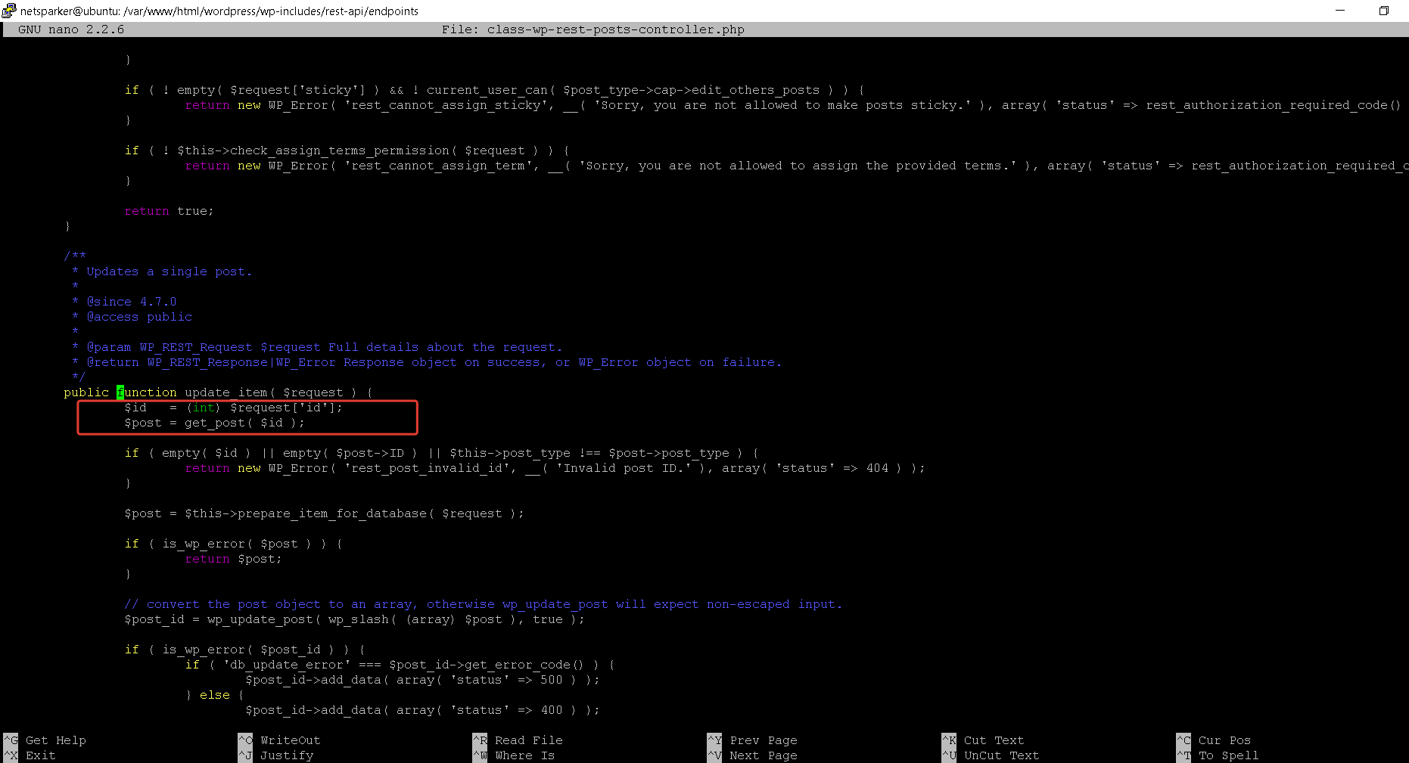1409x763 pixels.
Task: Click the ^T To Spell shortcut
Action: pos(1218,755)
